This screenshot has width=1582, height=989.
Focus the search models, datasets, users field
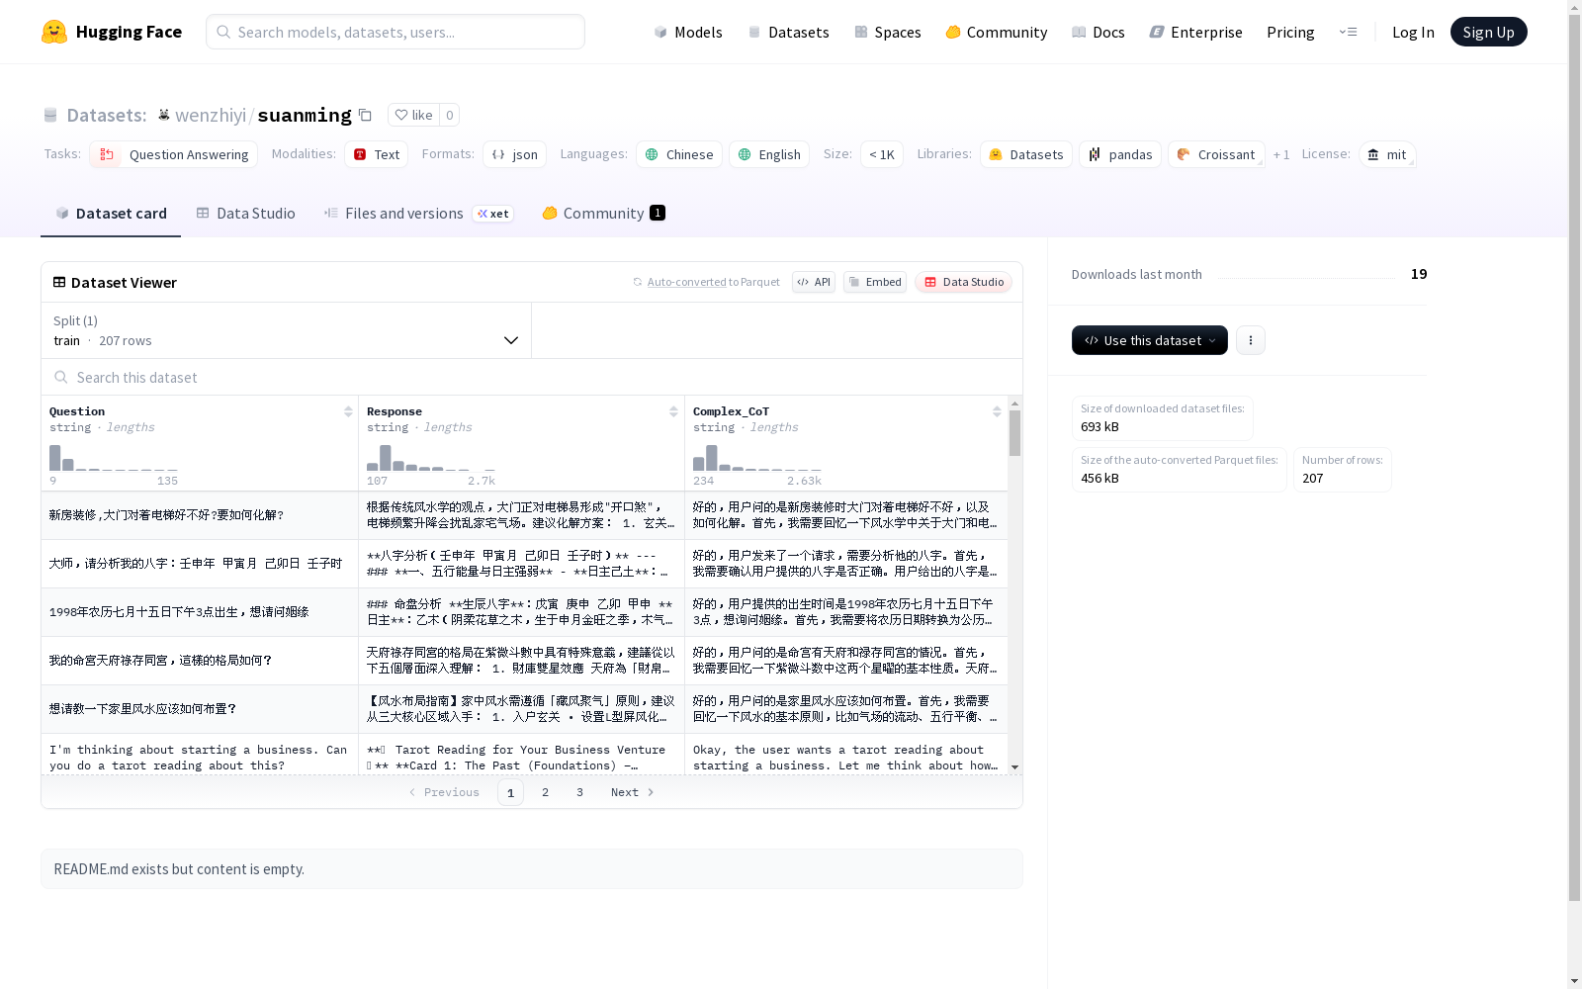coord(395,32)
